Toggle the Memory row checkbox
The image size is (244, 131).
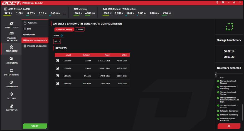point(57,83)
